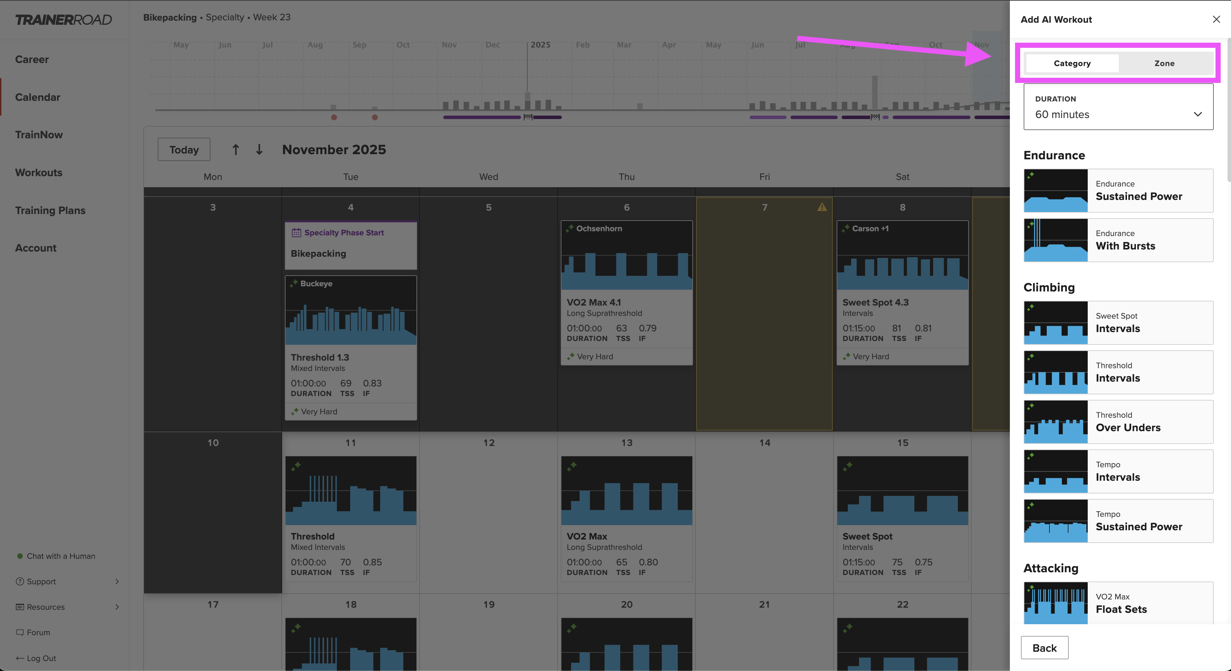Select Endurance With Bursts workout
This screenshot has width=1231, height=671.
1118,240
